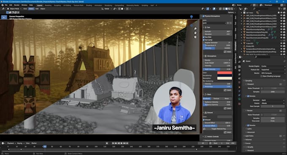Viewport: 287px width, 155px height.
Task: Expand the Light Paths panel
Action: [249, 136]
